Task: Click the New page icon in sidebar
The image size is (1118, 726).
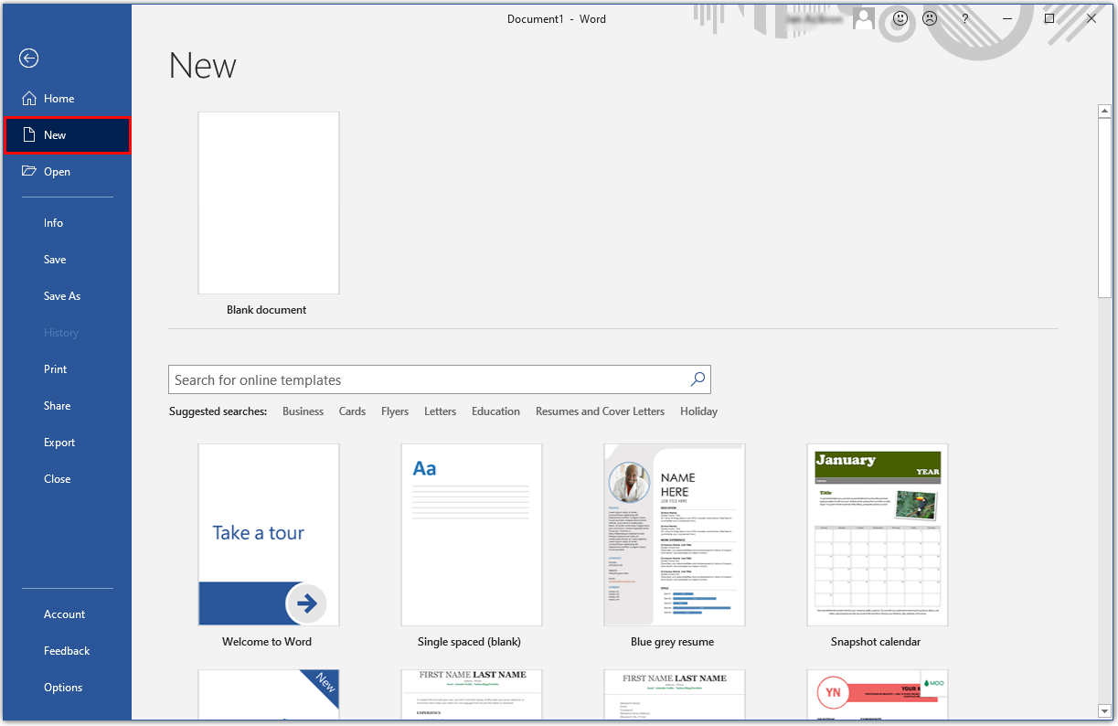Action: 29,135
